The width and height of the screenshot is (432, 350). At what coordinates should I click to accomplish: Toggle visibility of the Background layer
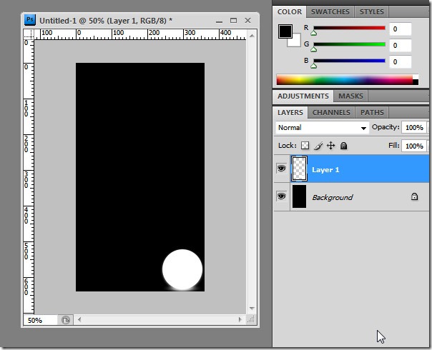click(x=281, y=196)
